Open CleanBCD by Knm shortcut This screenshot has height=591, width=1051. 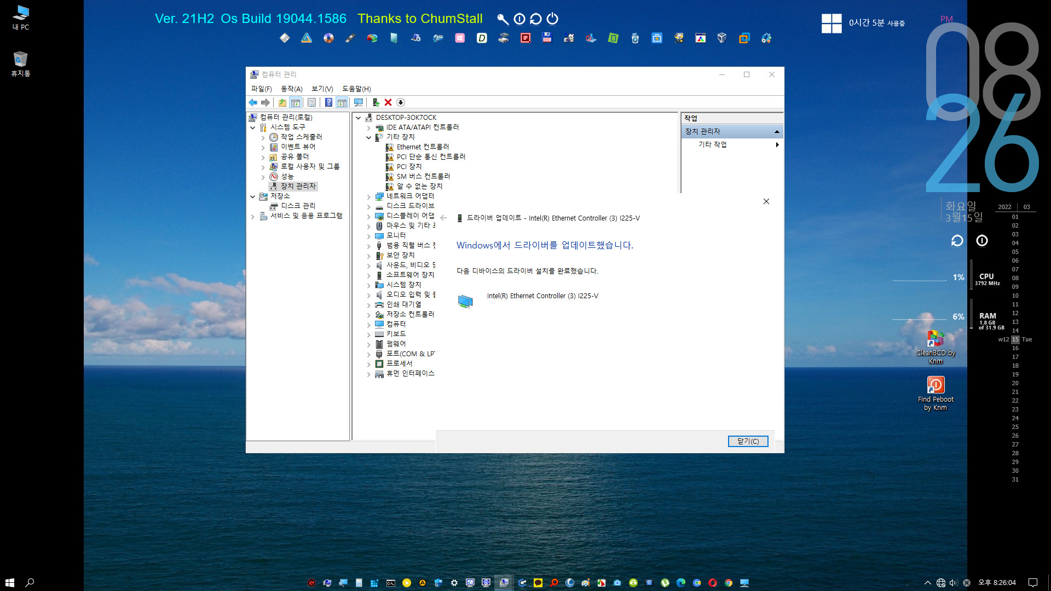(935, 347)
